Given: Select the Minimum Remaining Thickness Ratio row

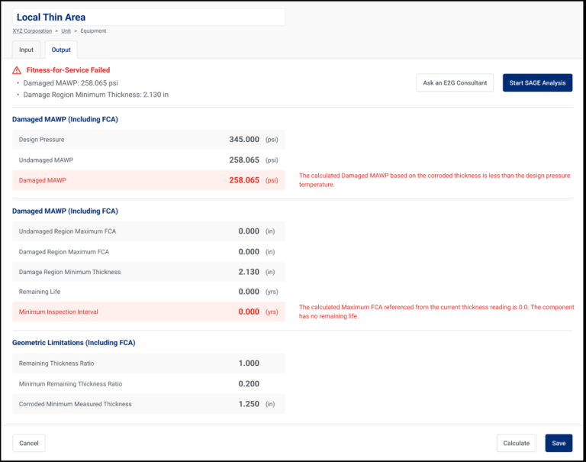Looking at the screenshot, I should pyautogui.click(x=149, y=384).
